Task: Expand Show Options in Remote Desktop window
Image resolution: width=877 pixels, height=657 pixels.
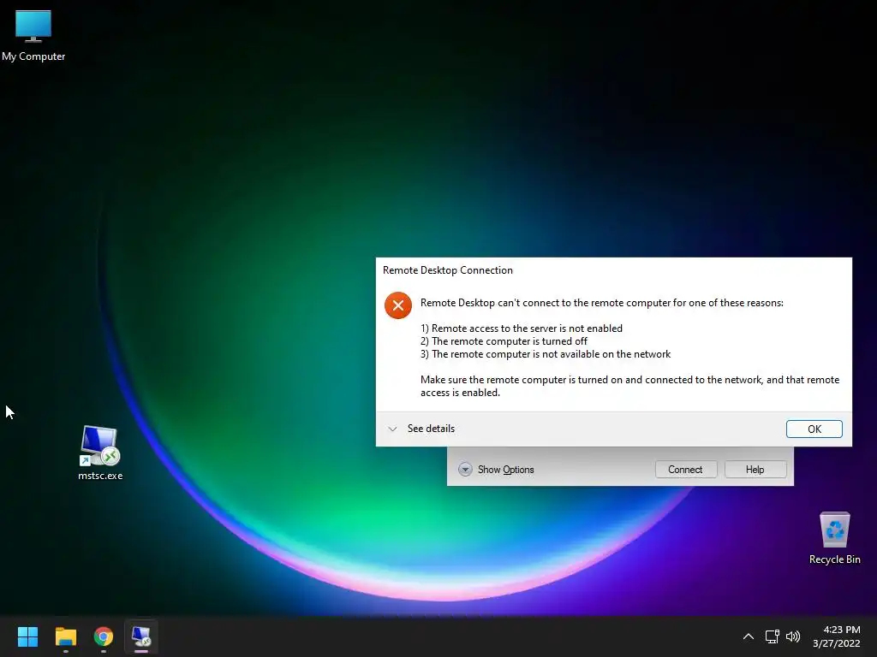Action: tap(496, 470)
